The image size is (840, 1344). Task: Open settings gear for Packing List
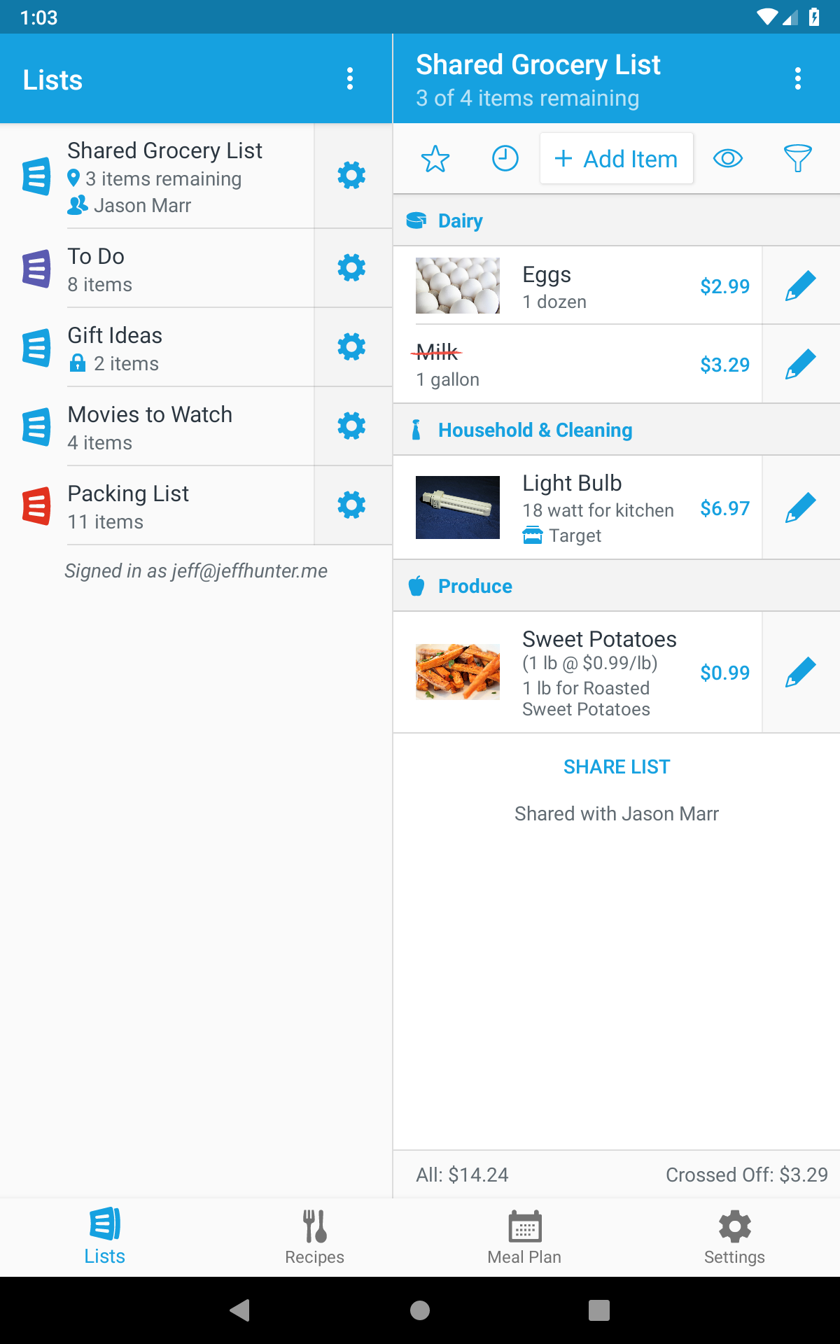click(352, 504)
